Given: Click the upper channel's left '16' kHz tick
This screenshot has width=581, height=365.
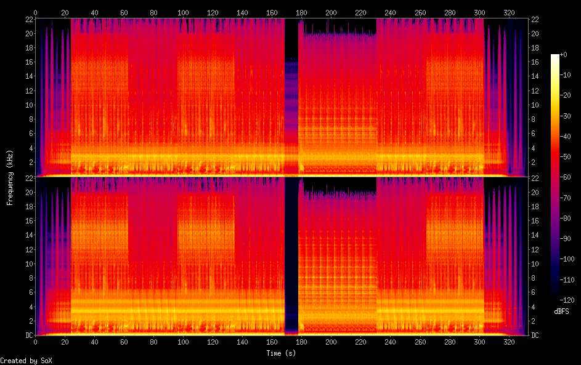Looking at the screenshot, I should click(30, 62).
